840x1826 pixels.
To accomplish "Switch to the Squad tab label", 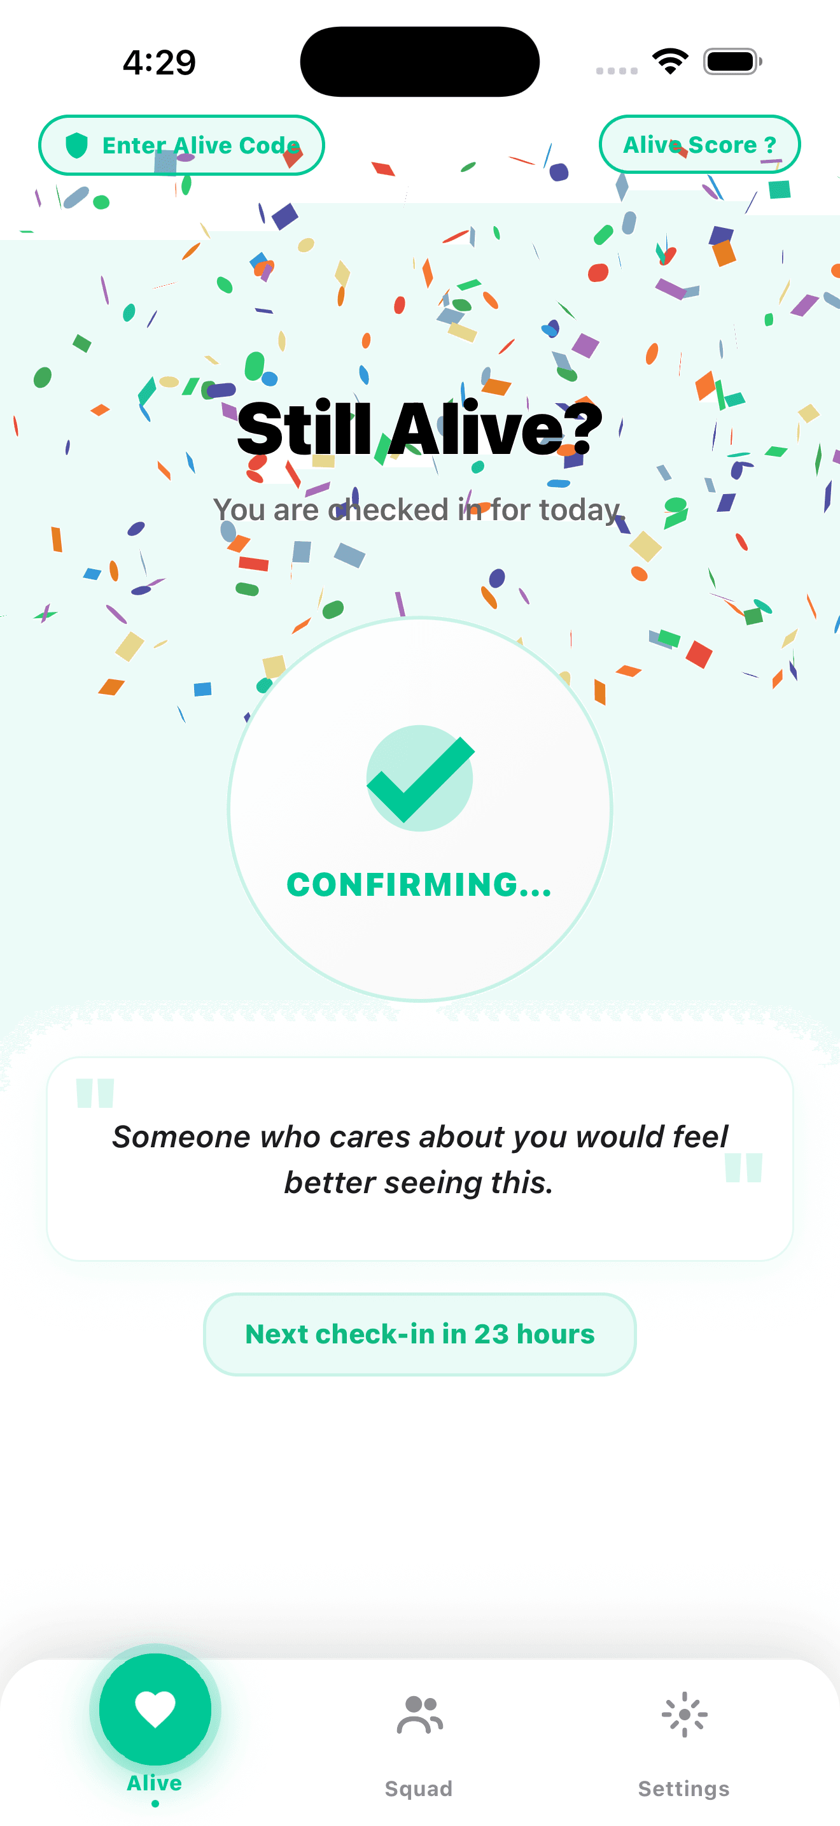I will pyautogui.click(x=419, y=1788).
